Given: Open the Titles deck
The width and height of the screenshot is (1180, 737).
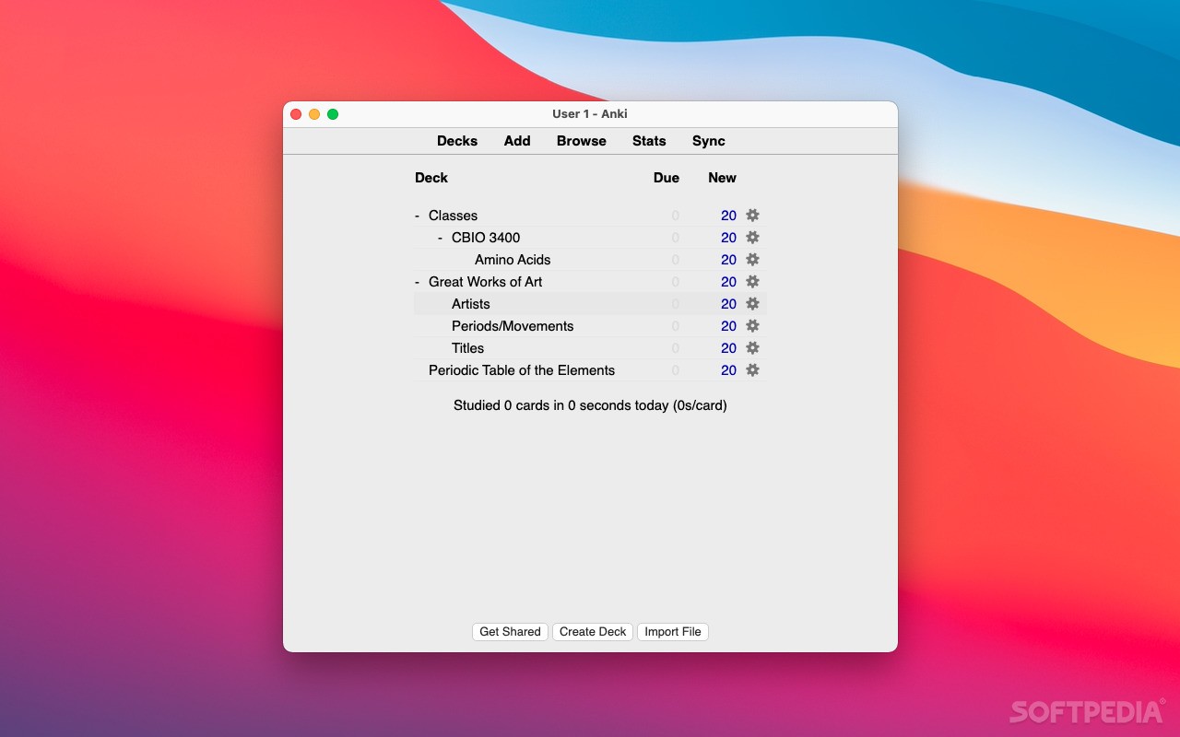Looking at the screenshot, I should (467, 348).
